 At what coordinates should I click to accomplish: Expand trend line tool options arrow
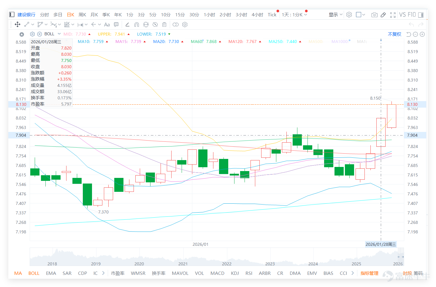click(x=32, y=25)
